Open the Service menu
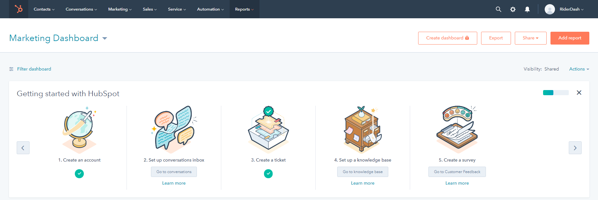 tap(177, 9)
